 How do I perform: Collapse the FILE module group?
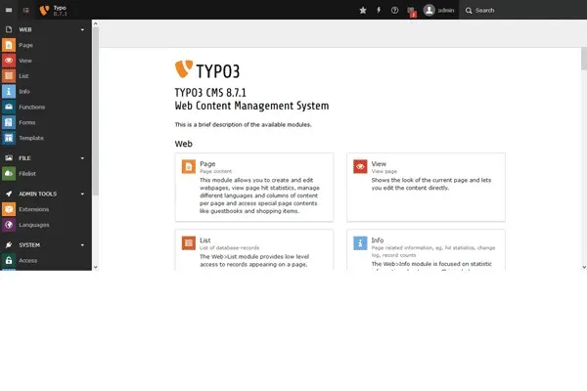(x=83, y=157)
